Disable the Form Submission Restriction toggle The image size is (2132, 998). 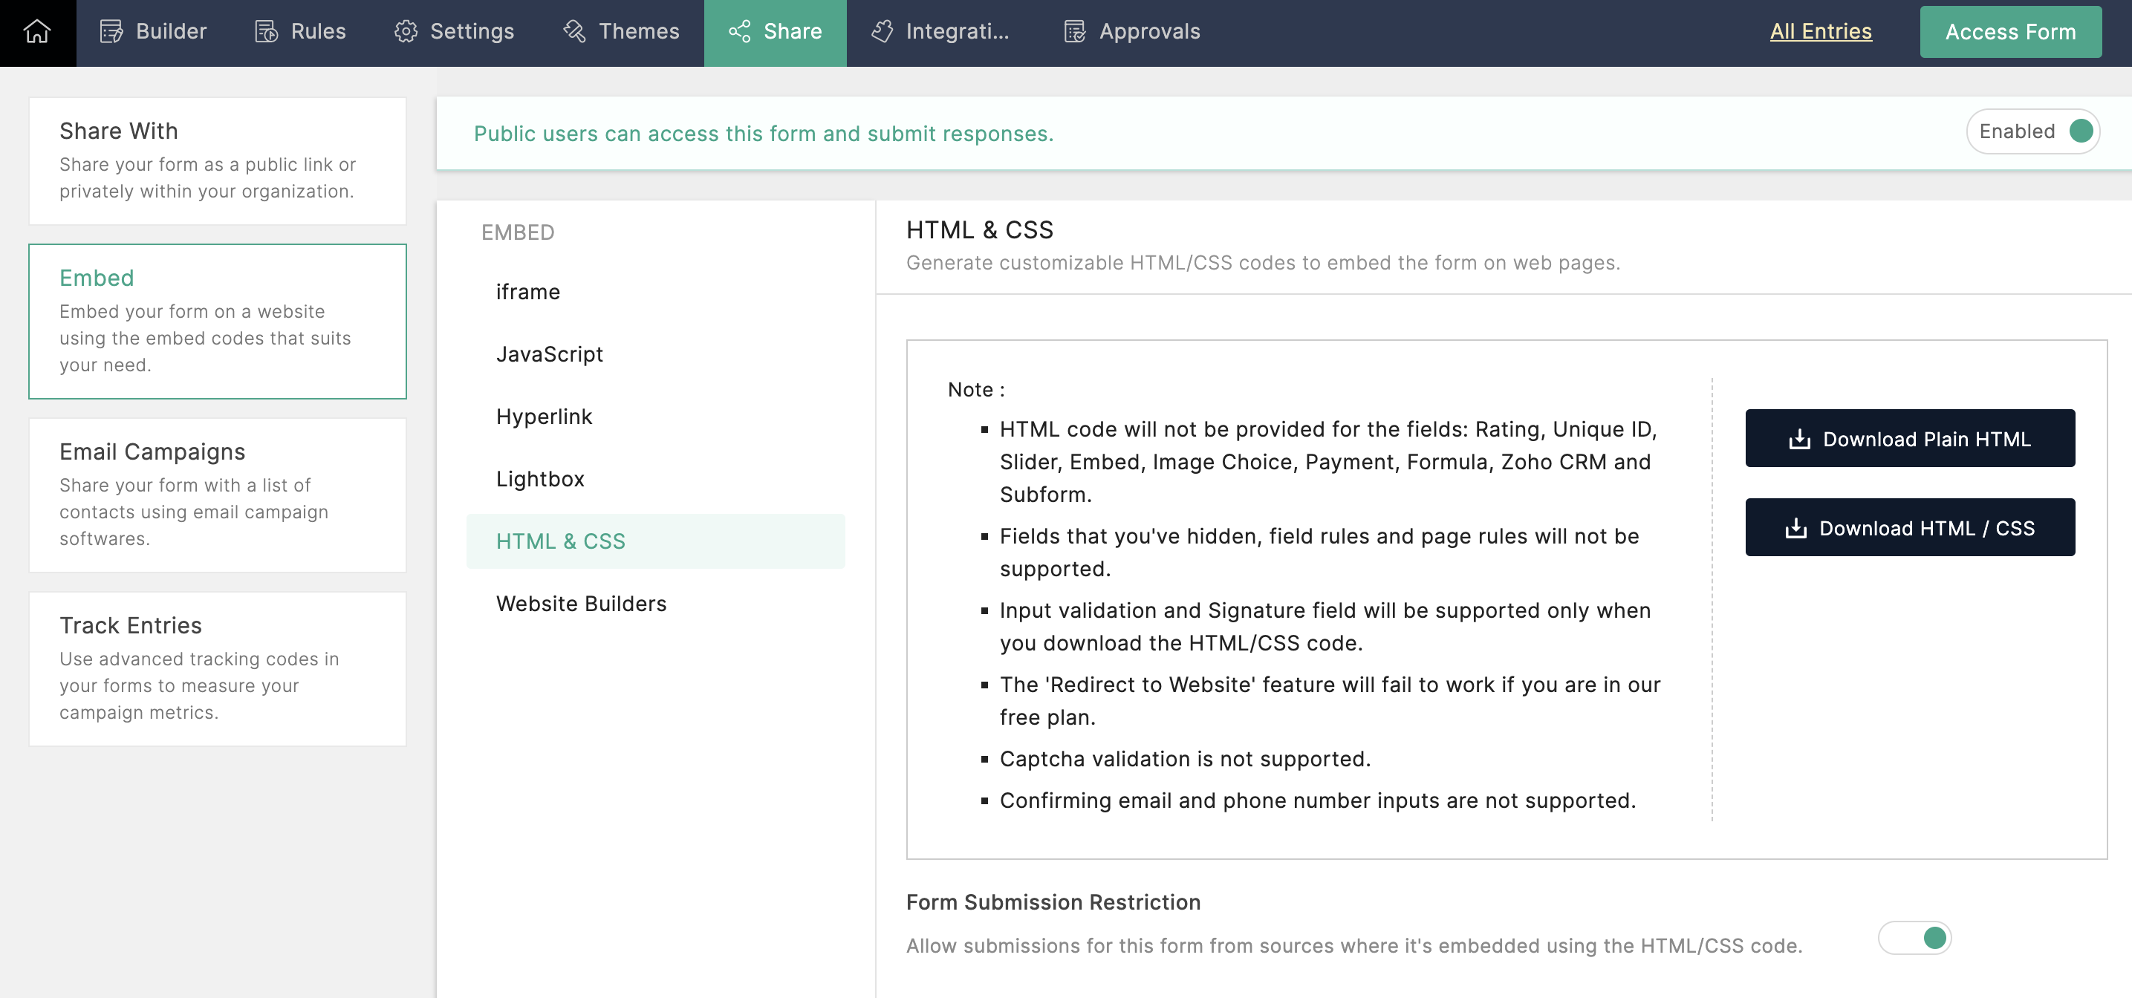[x=1914, y=938]
